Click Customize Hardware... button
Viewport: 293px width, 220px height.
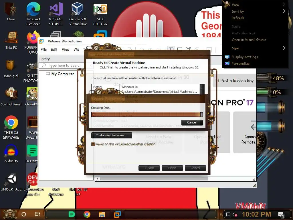(x=112, y=135)
